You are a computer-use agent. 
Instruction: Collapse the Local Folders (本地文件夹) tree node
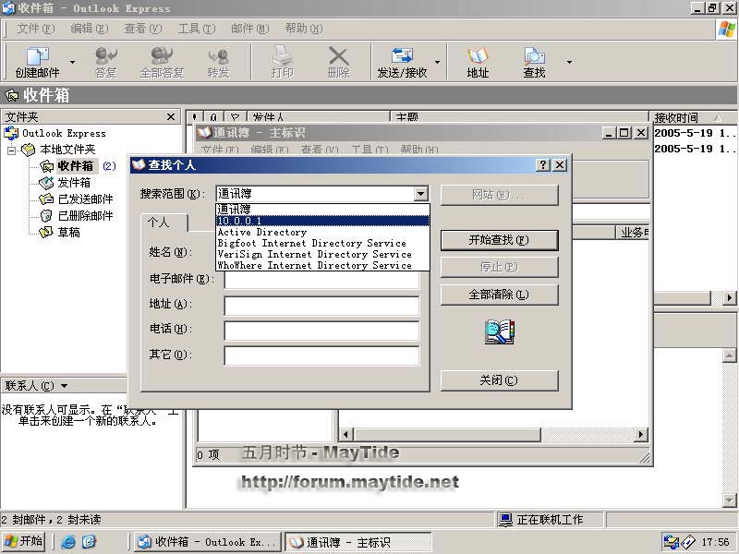tap(12, 150)
